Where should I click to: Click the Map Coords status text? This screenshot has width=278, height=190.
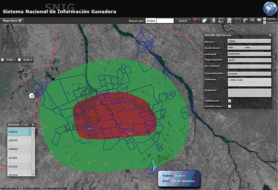tap(33, 188)
